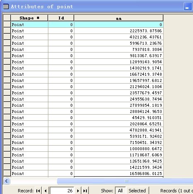Go to previous record arrow

click(45, 191)
